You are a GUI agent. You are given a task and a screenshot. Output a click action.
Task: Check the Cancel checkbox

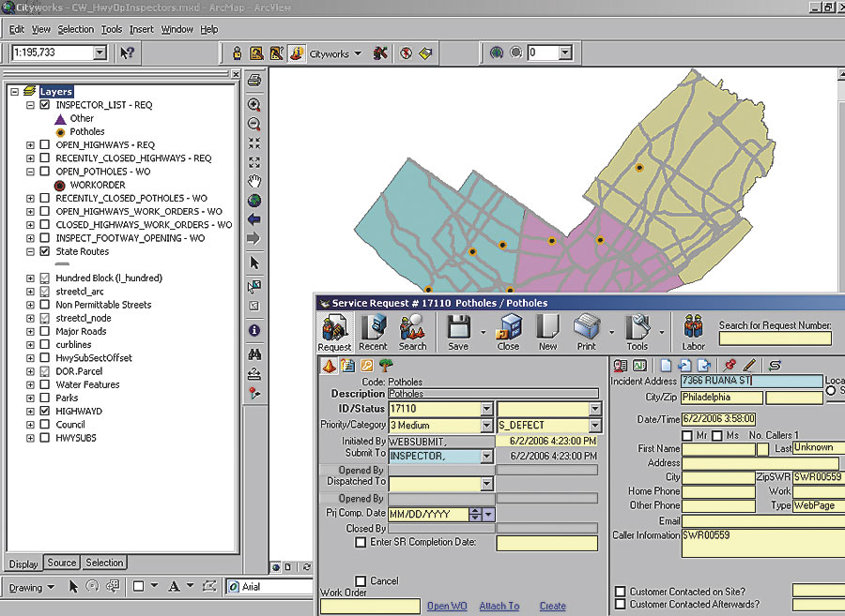pyautogui.click(x=361, y=581)
